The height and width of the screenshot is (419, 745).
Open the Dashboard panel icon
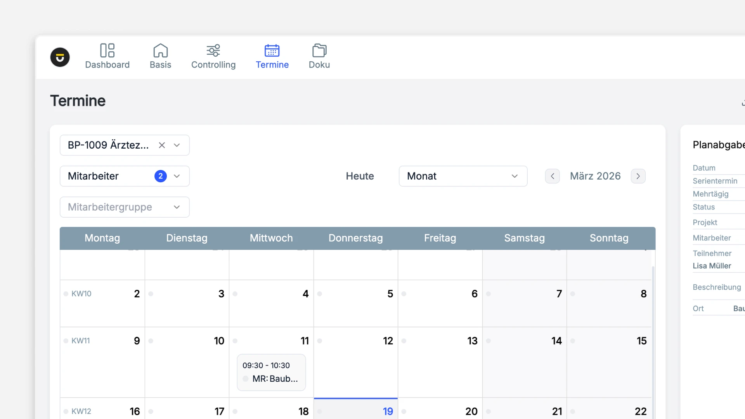[x=107, y=50]
